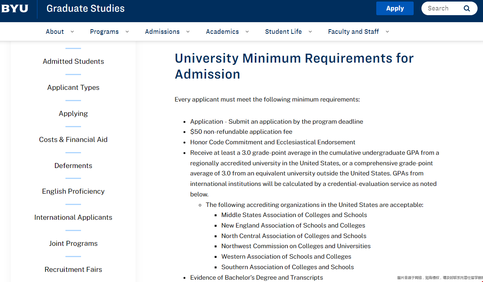This screenshot has height=282, width=483.
Task: Click the 'Application - Submit an application' bullet
Action: (277, 122)
